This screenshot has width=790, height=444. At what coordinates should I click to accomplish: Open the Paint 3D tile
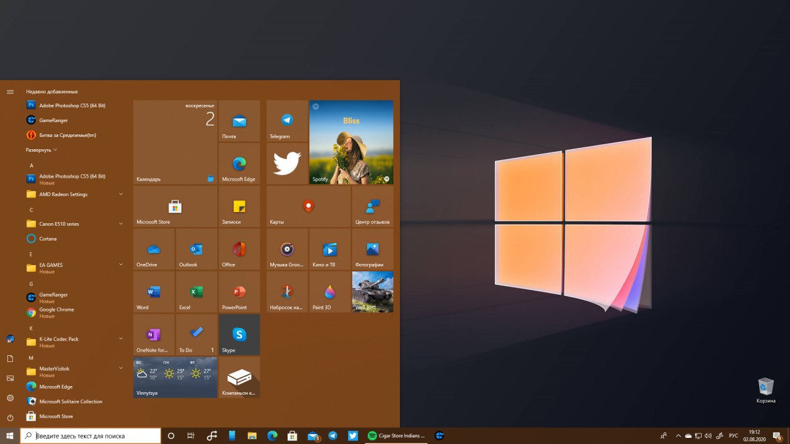click(330, 292)
